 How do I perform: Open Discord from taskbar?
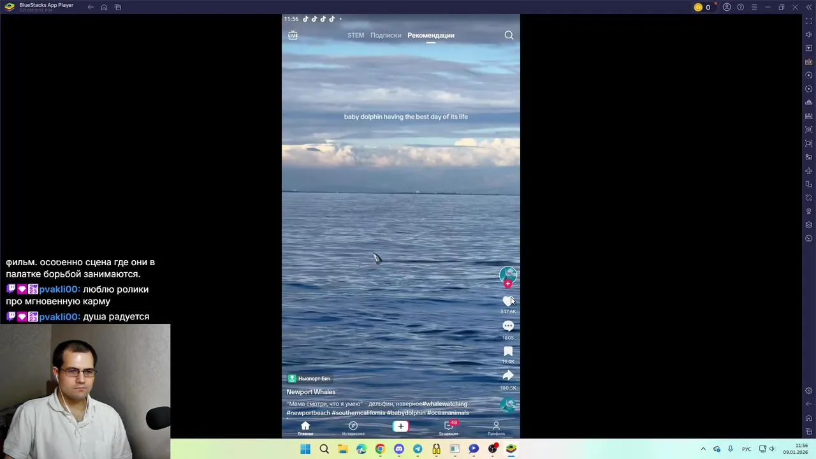(399, 449)
